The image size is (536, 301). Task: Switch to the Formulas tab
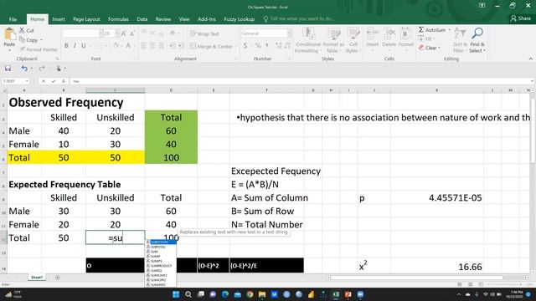118,19
